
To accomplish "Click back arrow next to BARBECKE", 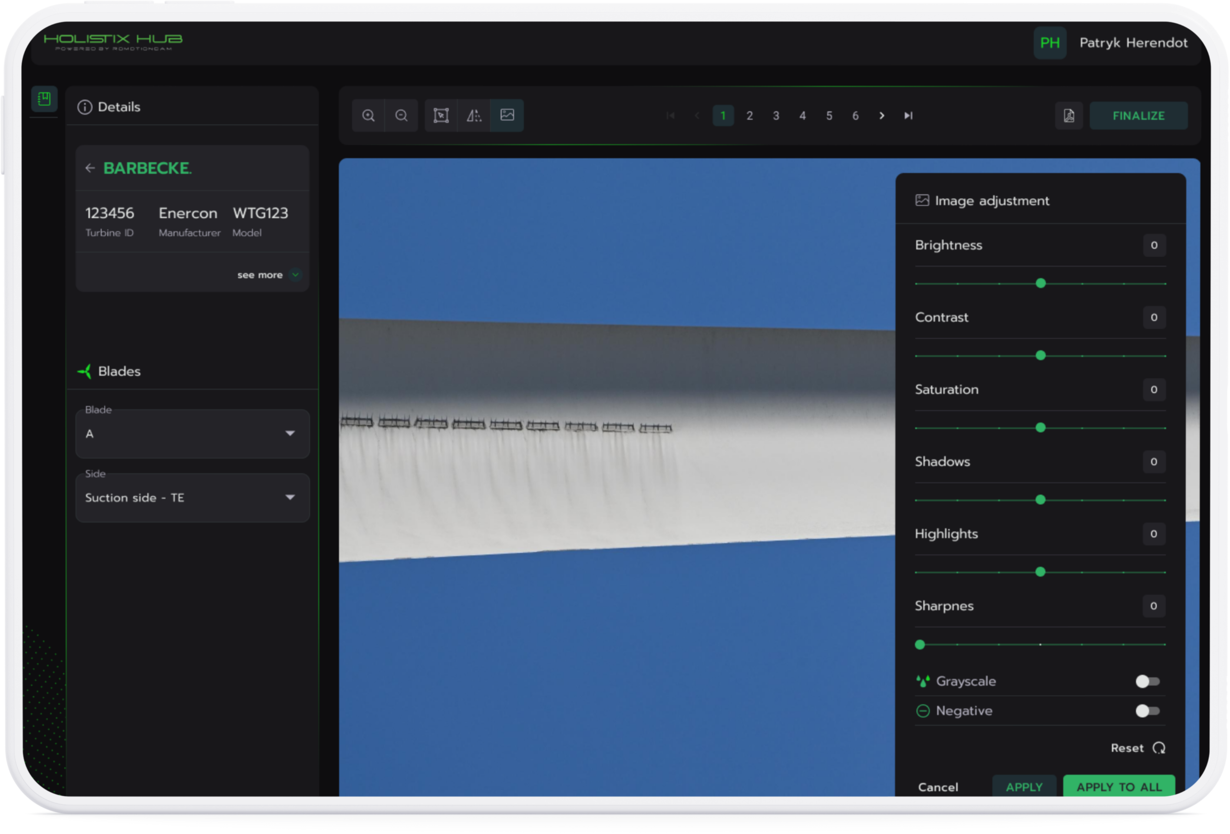I will [x=90, y=168].
